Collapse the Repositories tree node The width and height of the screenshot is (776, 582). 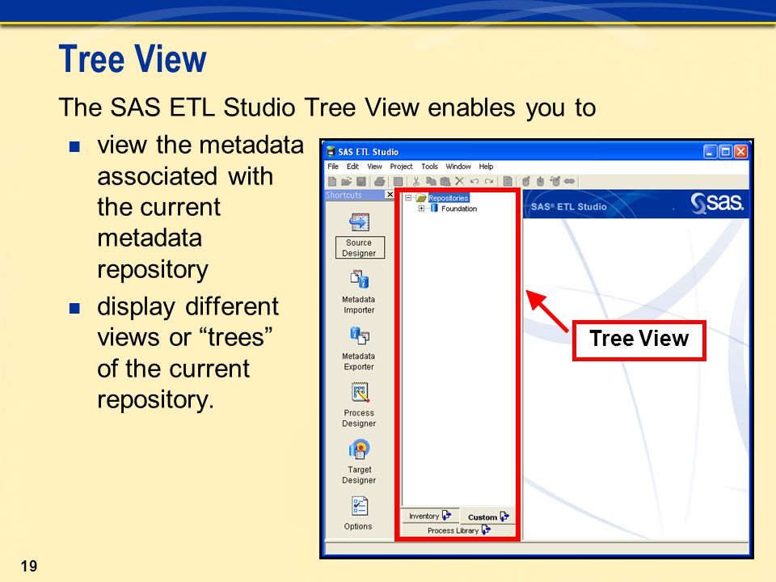click(x=408, y=198)
